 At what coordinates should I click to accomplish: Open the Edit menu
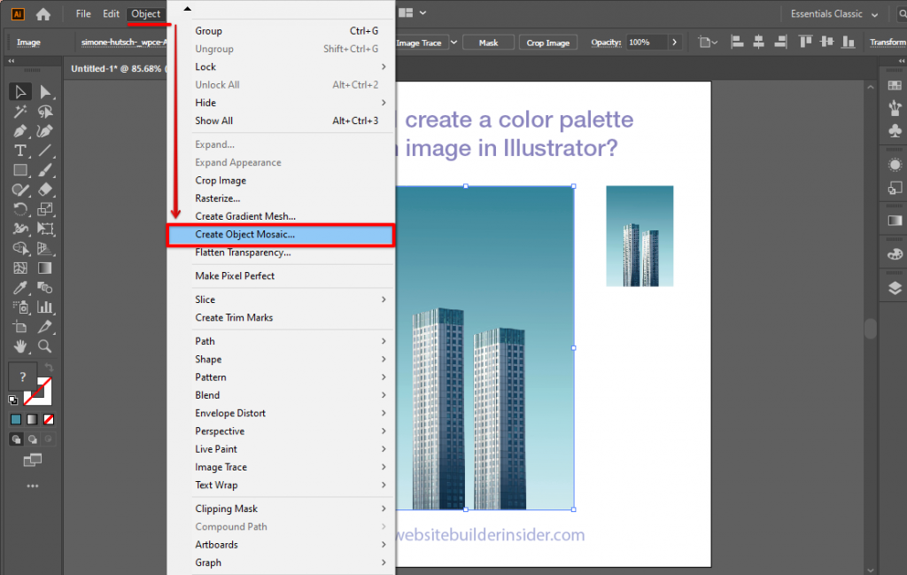click(x=111, y=13)
